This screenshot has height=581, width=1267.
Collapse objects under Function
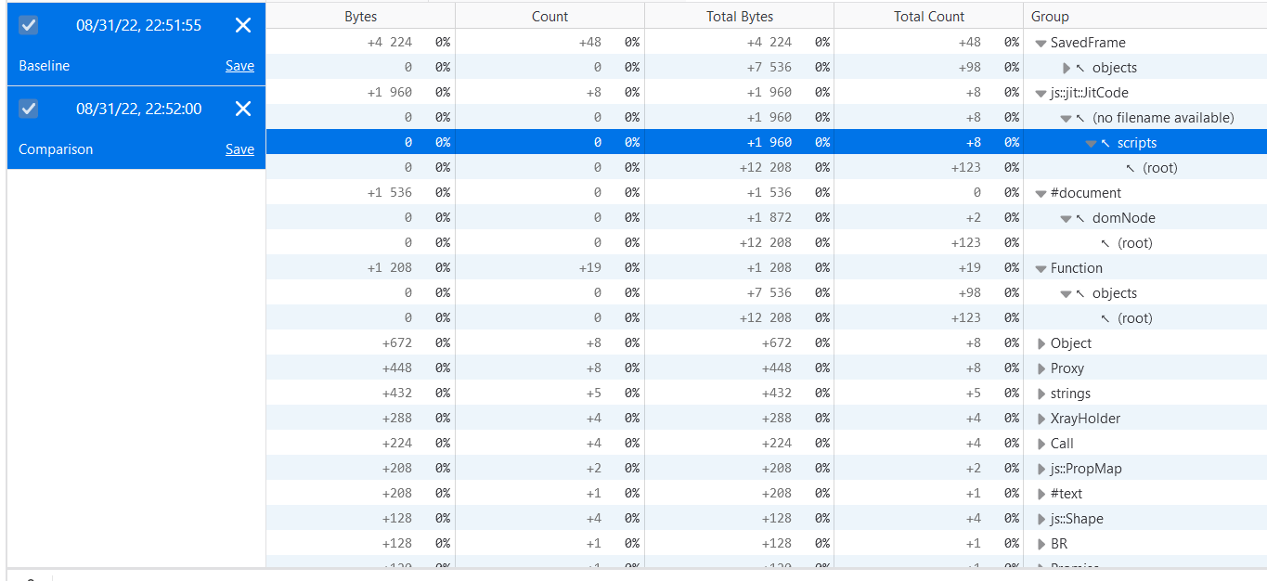[1067, 293]
